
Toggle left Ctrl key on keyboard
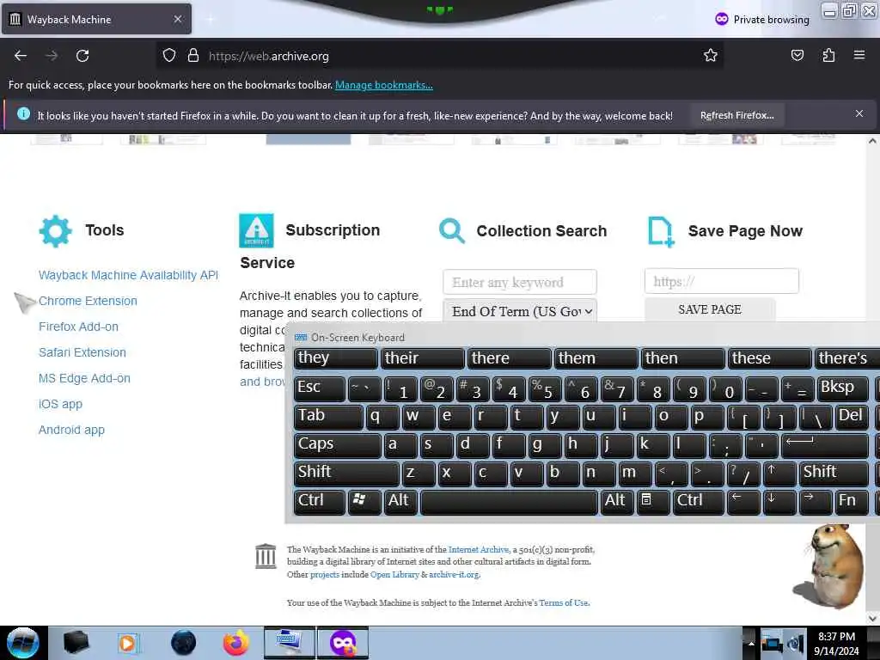pyautogui.click(x=319, y=502)
